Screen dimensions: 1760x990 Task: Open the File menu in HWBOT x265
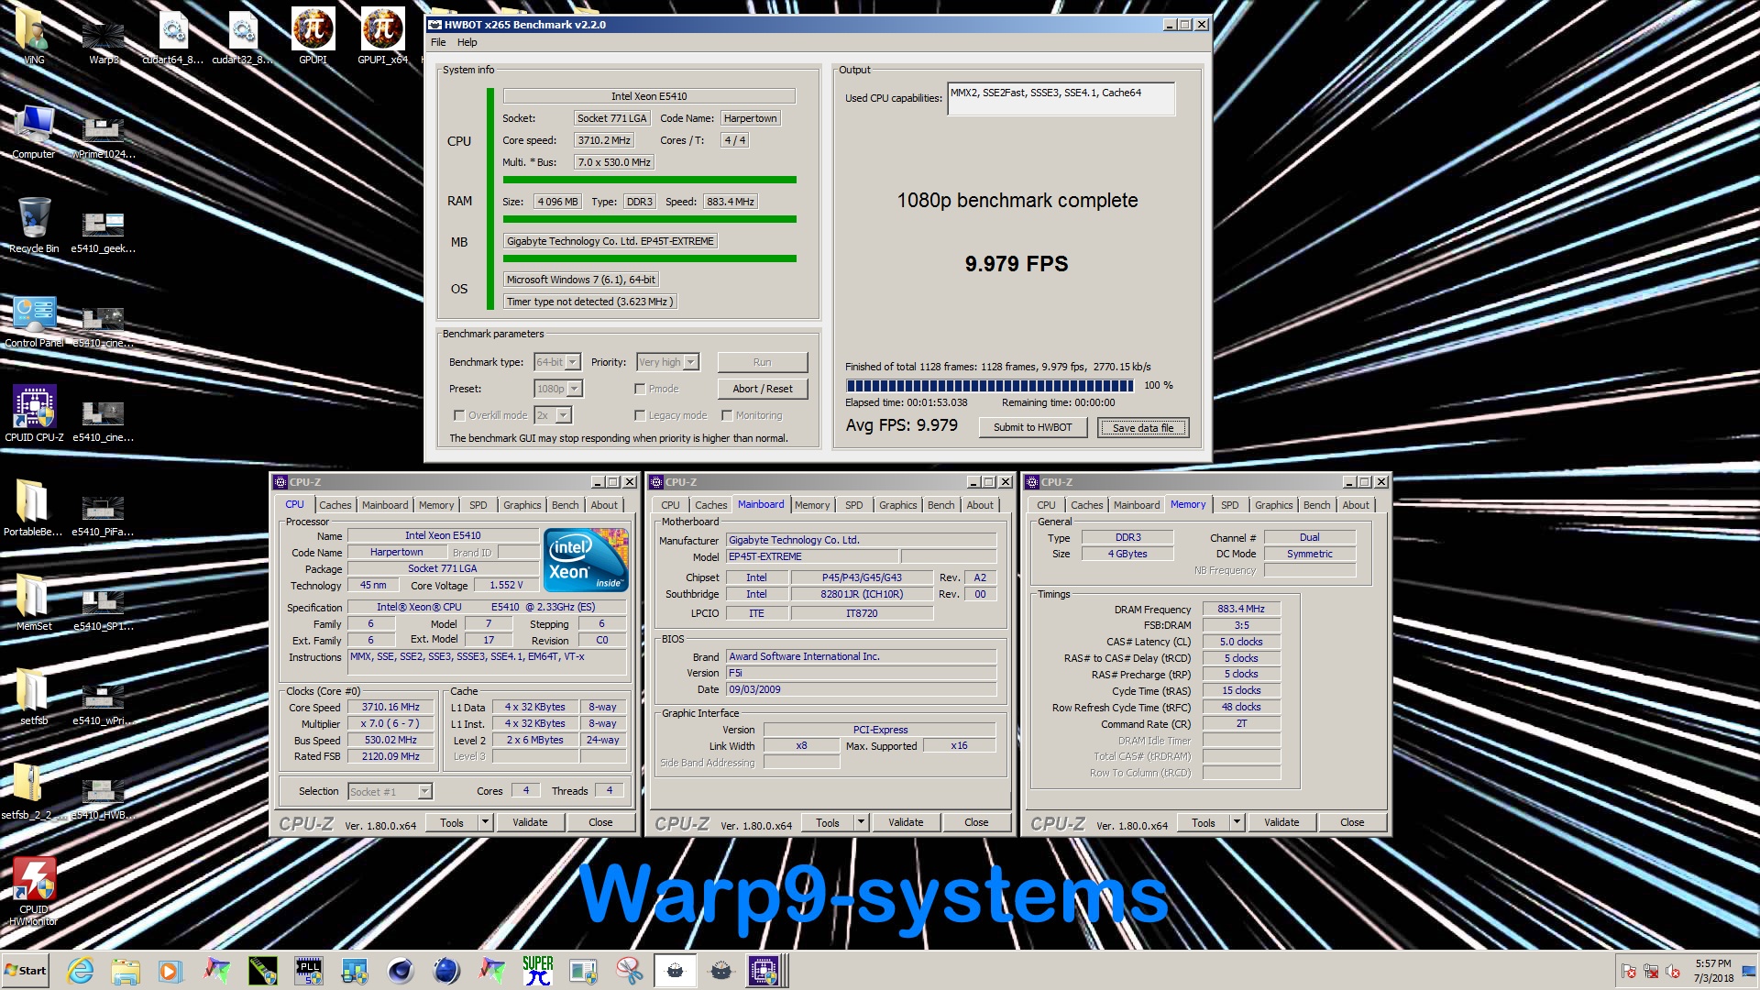[x=438, y=42]
